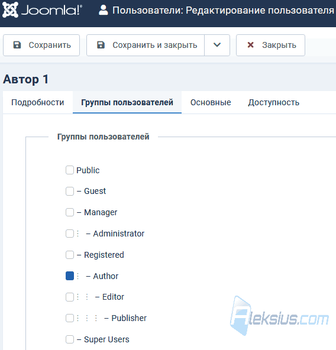Enable the Guest group checkbox

click(x=70, y=191)
